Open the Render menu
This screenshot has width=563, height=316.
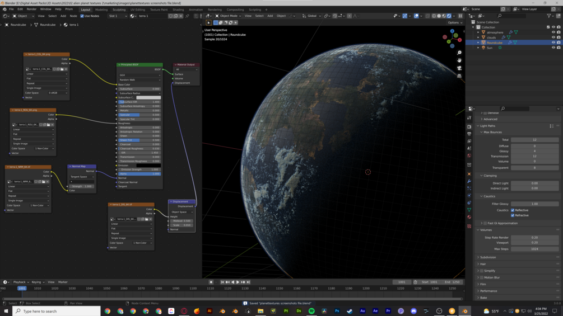31,9
